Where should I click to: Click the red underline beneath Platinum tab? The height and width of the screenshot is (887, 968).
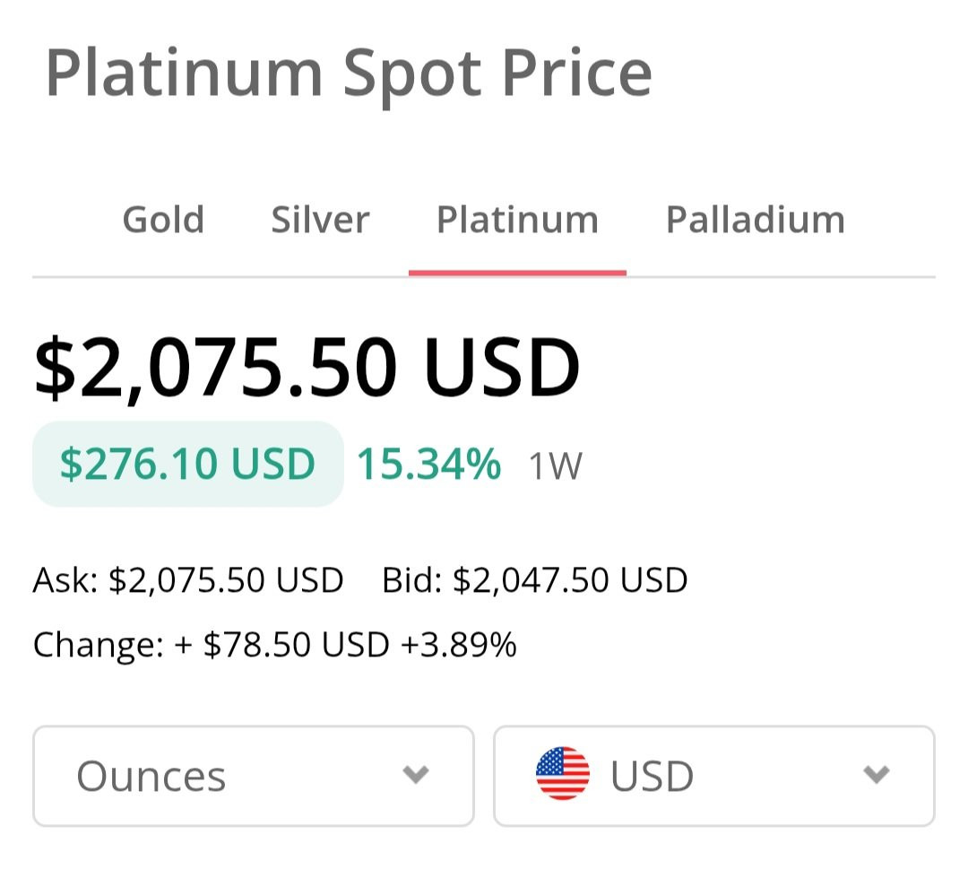(517, 272)
